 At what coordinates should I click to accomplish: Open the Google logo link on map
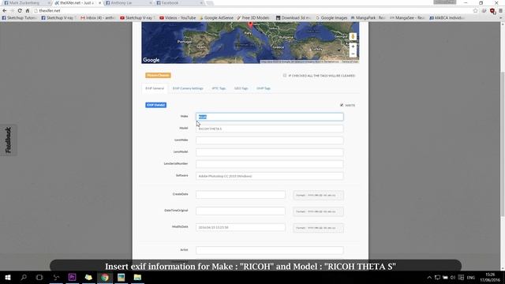pos(151,60)
